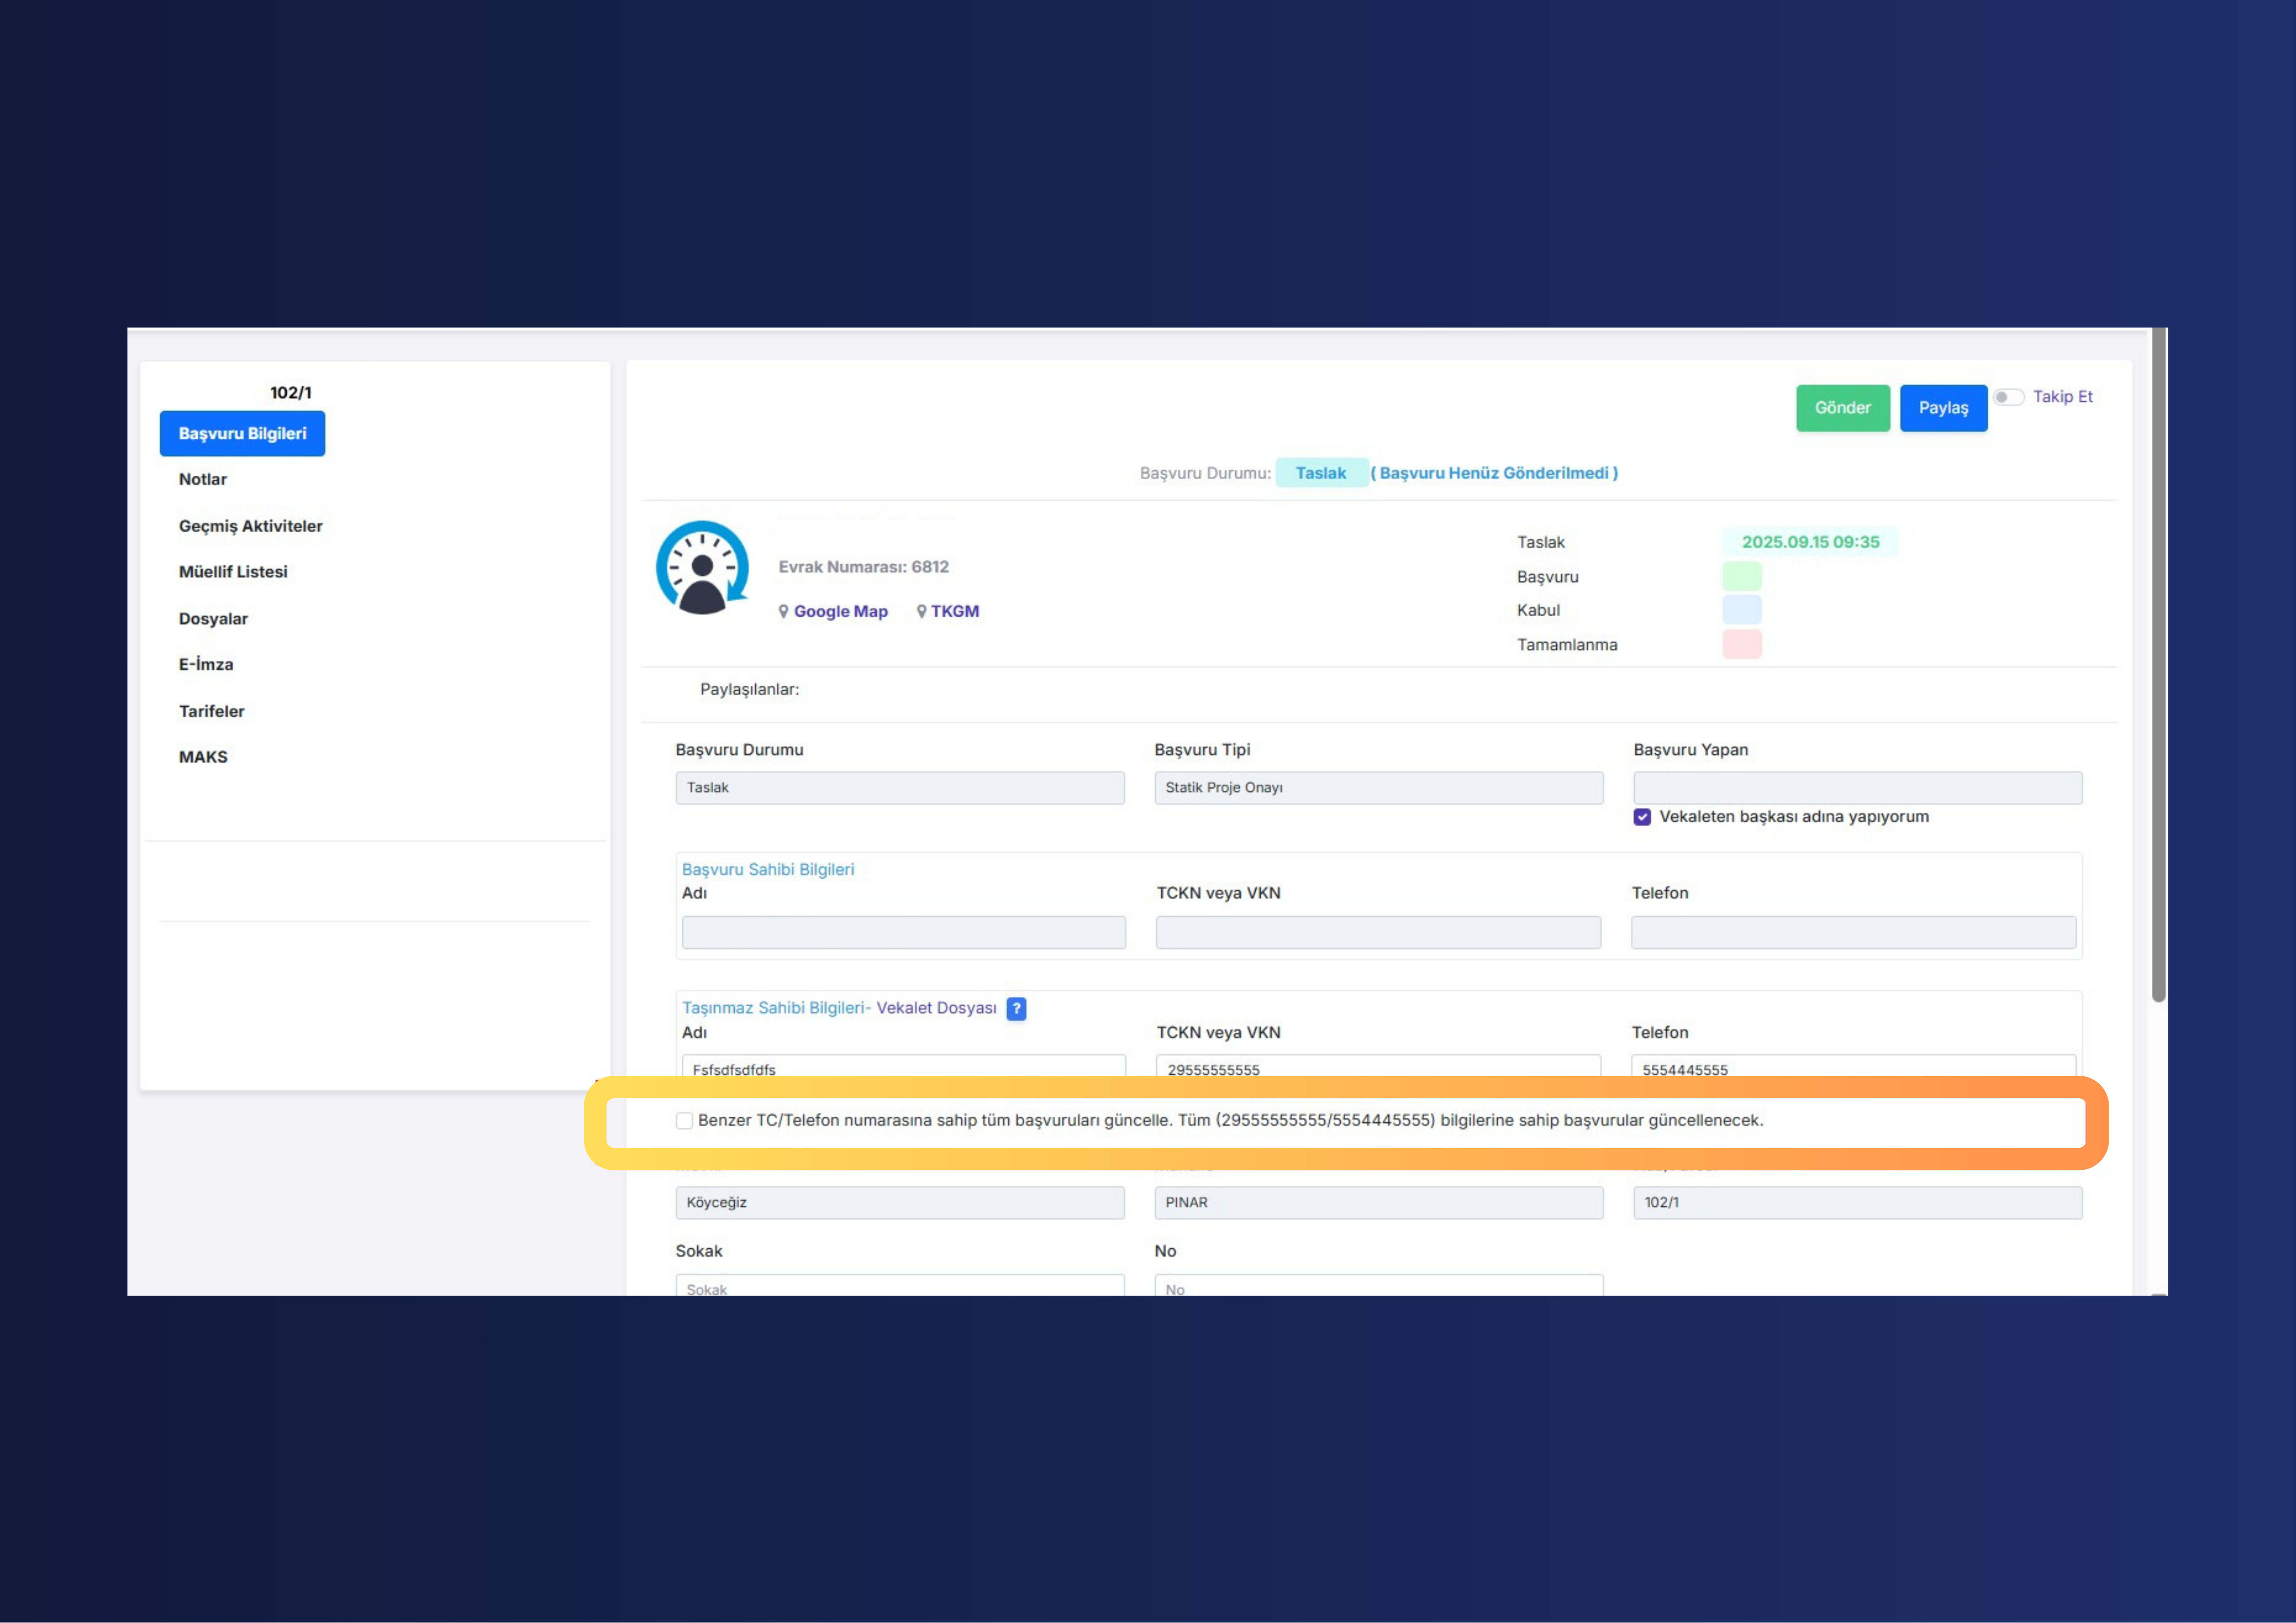Check the Benzer TC/Telefon güncelle checkbox

coord(684,1121)
